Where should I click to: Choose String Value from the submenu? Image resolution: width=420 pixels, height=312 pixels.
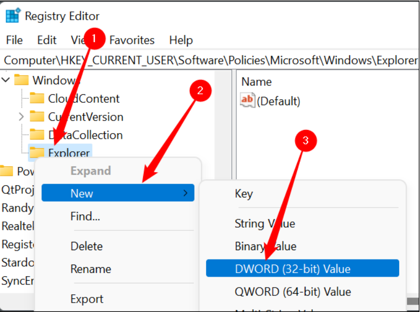[x=265, y=223]
